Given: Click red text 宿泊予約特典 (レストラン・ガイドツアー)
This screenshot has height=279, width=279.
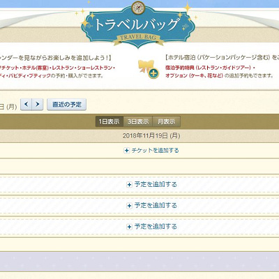Looking at the screenshot, I should pos(209,68).
